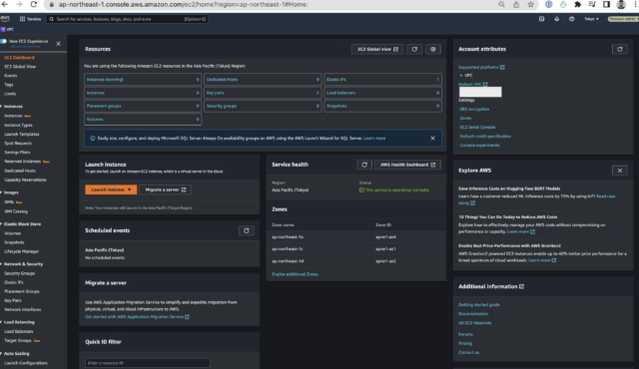The image size is (639, 369).
Task: Toggle the New EC2 Experience switch
Action: tap(4, 41)
